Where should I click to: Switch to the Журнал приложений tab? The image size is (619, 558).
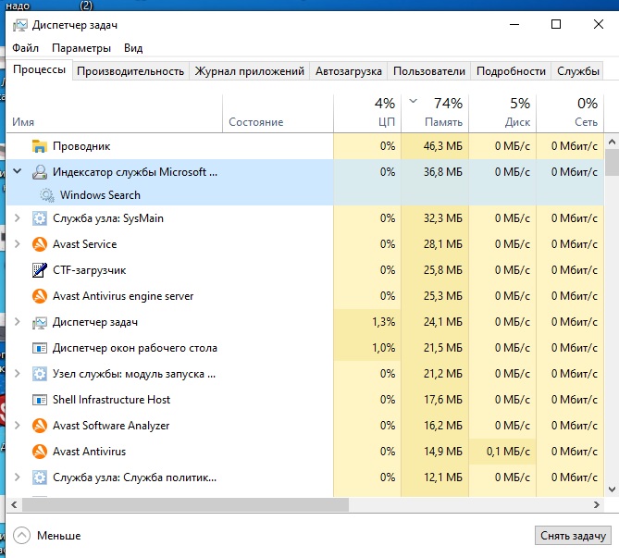pos(250,71)
